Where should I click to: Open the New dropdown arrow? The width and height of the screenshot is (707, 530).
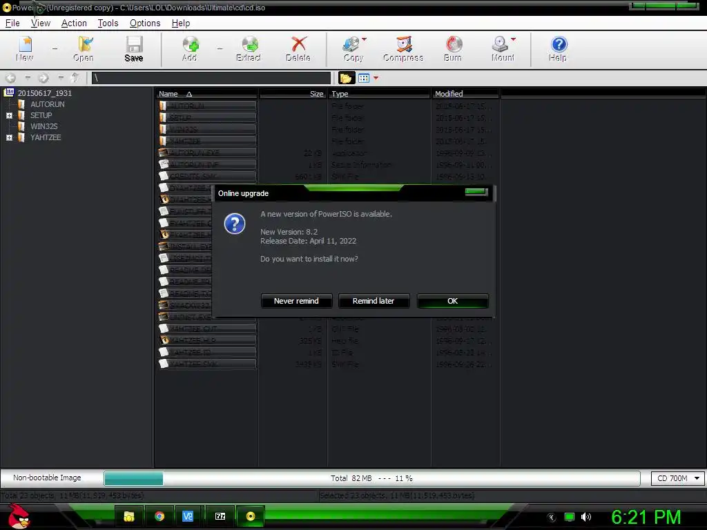(55, 48)
